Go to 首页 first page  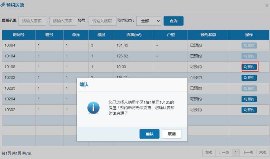pyautogui.click(x=209, y=153)
